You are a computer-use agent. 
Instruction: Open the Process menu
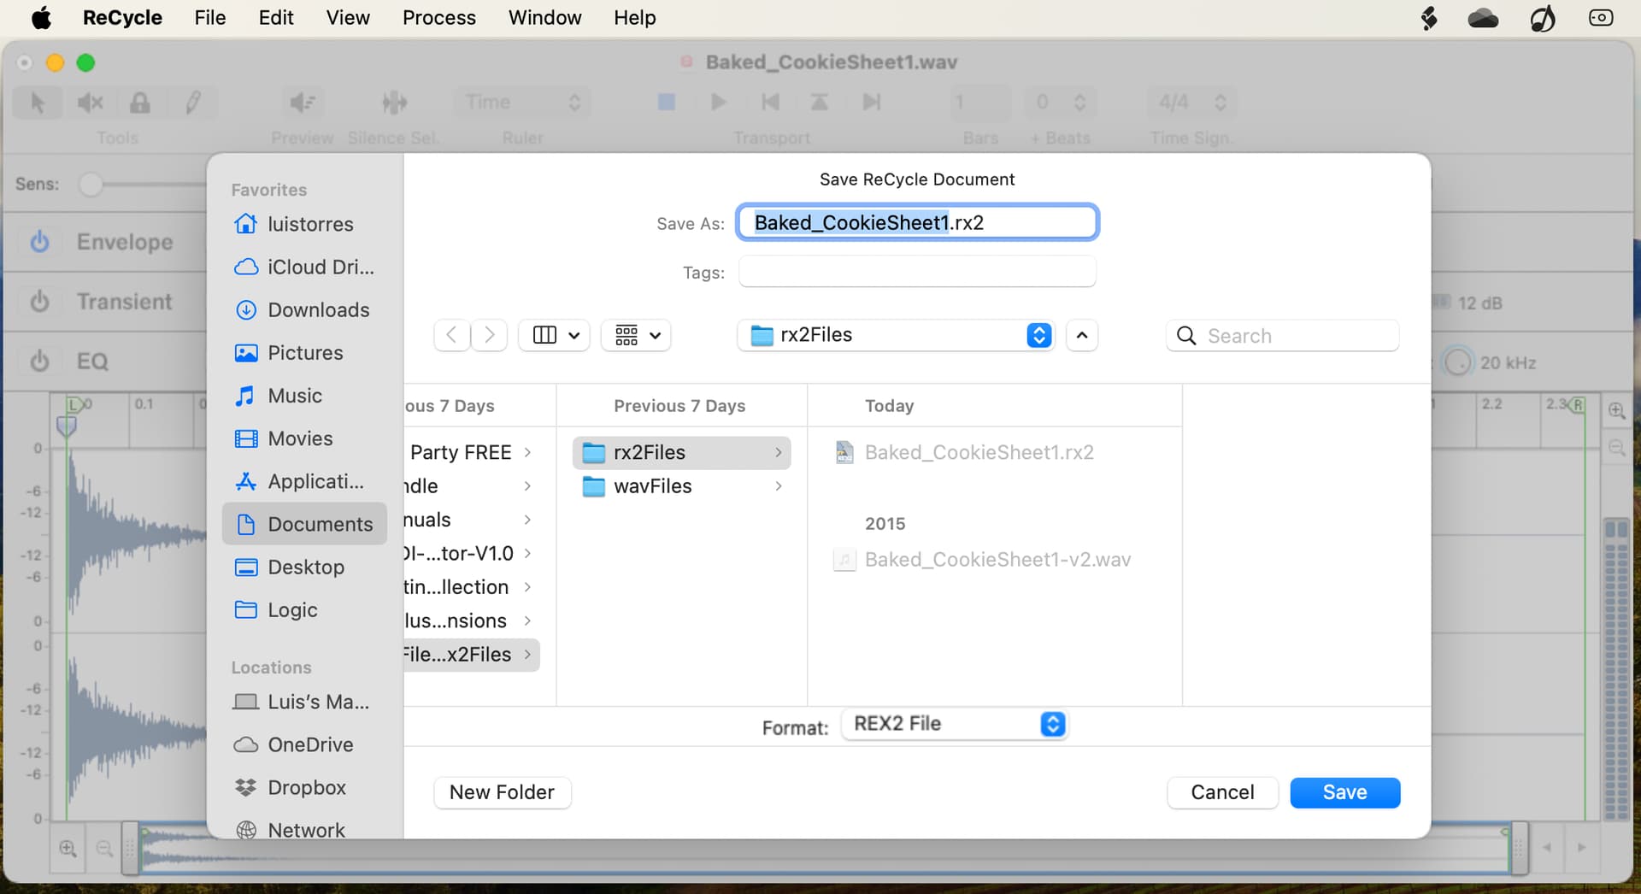pyautogui.click(x=439, y=18)
